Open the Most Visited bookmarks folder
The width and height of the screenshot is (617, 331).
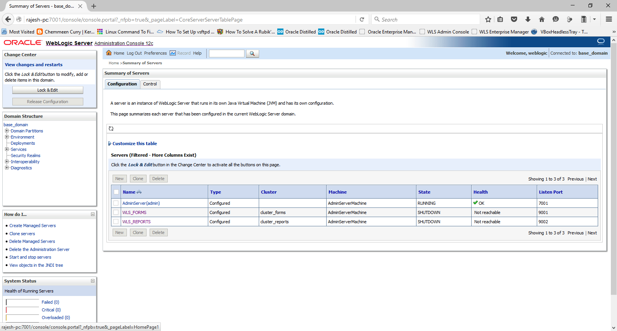(x=18, y=32)
